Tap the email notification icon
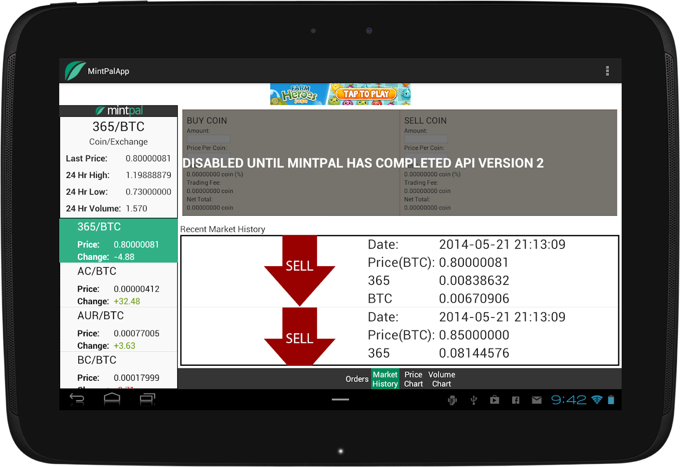Screen dimensions: 680x467 click(x=536, y=400)
